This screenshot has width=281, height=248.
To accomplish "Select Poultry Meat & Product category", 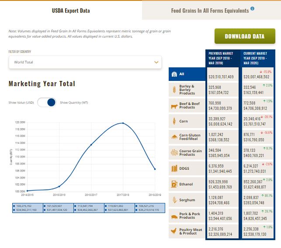I will [191, 231].
